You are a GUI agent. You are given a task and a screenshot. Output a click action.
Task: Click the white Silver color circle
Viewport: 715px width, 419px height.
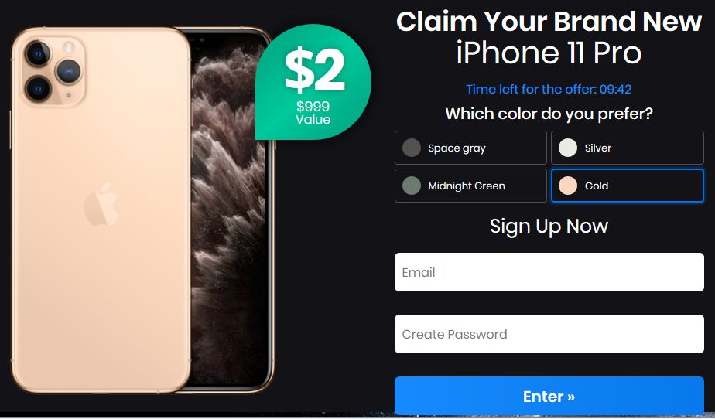point(568,148)
